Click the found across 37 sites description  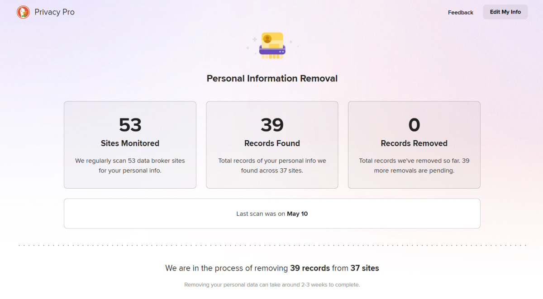[272, 166]
